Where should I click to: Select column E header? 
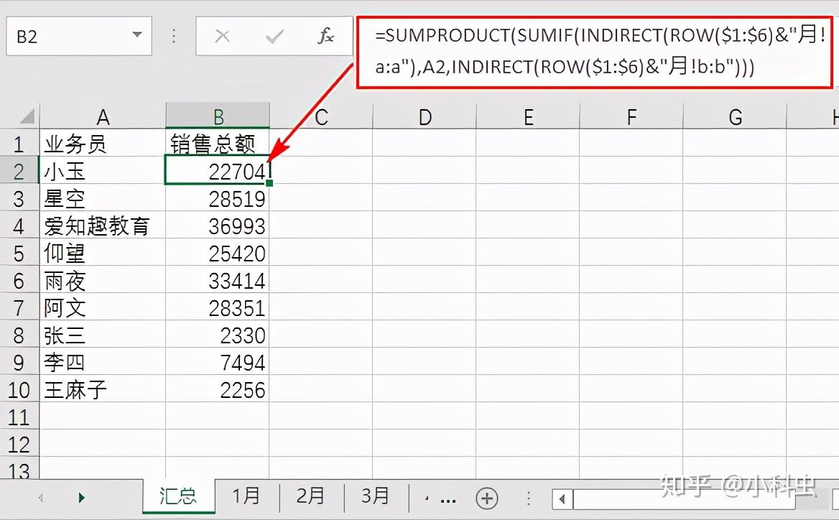click(527, 116)
